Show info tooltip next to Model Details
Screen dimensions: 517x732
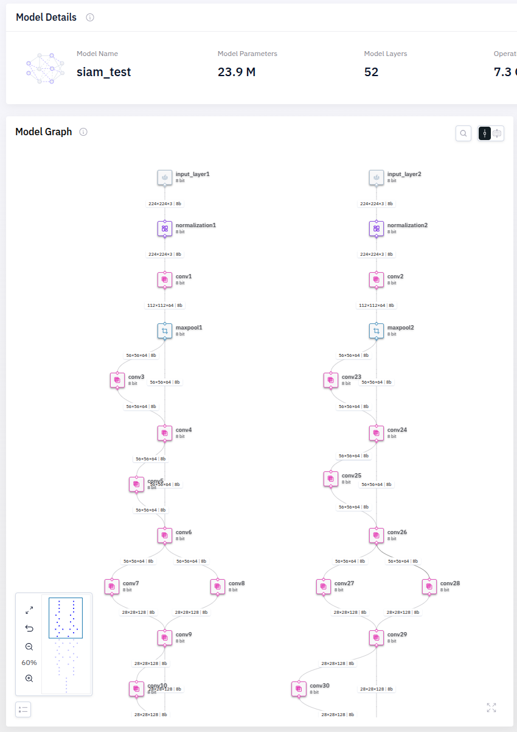tap(90, 18)
